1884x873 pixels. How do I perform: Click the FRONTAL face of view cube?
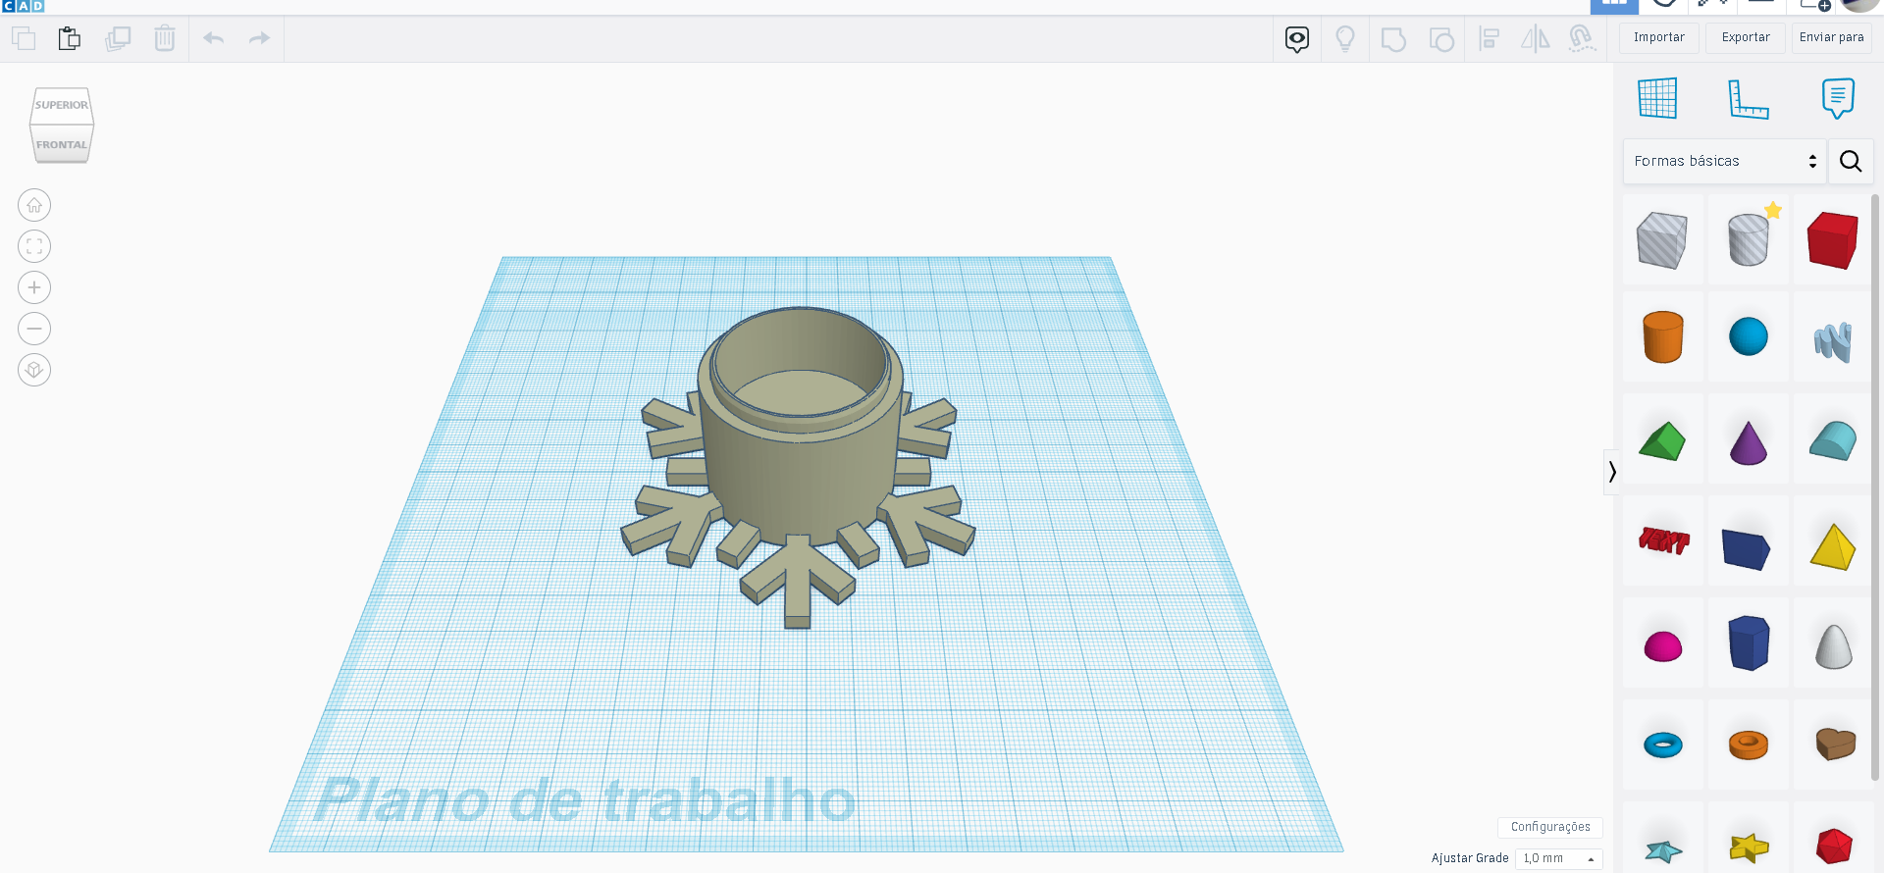click(x=62, y=144)
